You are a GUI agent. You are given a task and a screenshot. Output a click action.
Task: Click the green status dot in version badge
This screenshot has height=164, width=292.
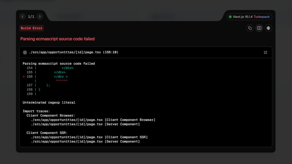pyautogui.click(x=230, y=17)
